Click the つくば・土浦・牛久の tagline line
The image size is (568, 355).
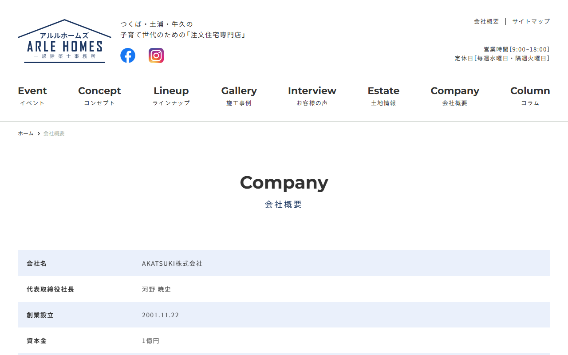pos(157,24)
